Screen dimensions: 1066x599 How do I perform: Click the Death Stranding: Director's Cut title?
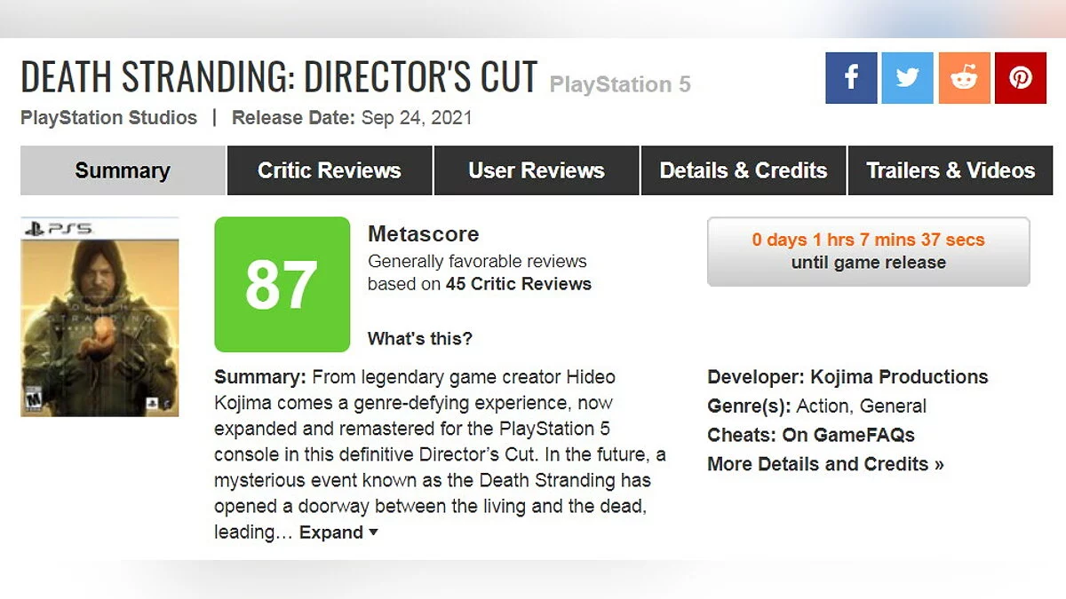click(279, 77)
